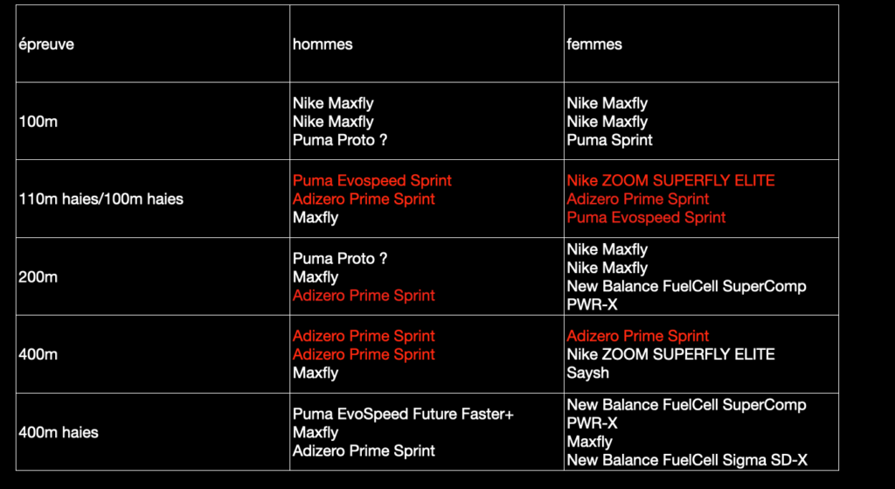The image size is (895, 489).
Task: Click the "épreuve" column header cell
Action: [46, 45]
